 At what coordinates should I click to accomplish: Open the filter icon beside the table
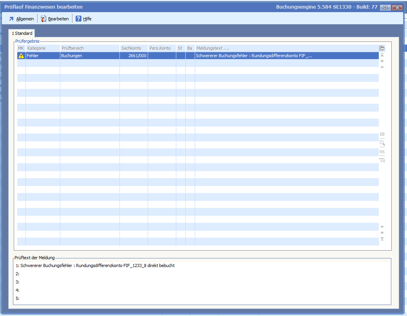pyautogui.click(x=382, y=160)
